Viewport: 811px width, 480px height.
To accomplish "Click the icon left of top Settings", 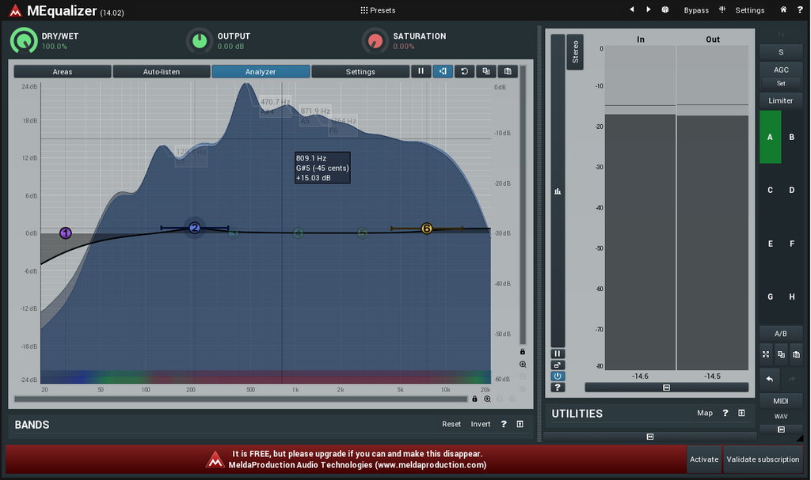I will pos(722,9).
